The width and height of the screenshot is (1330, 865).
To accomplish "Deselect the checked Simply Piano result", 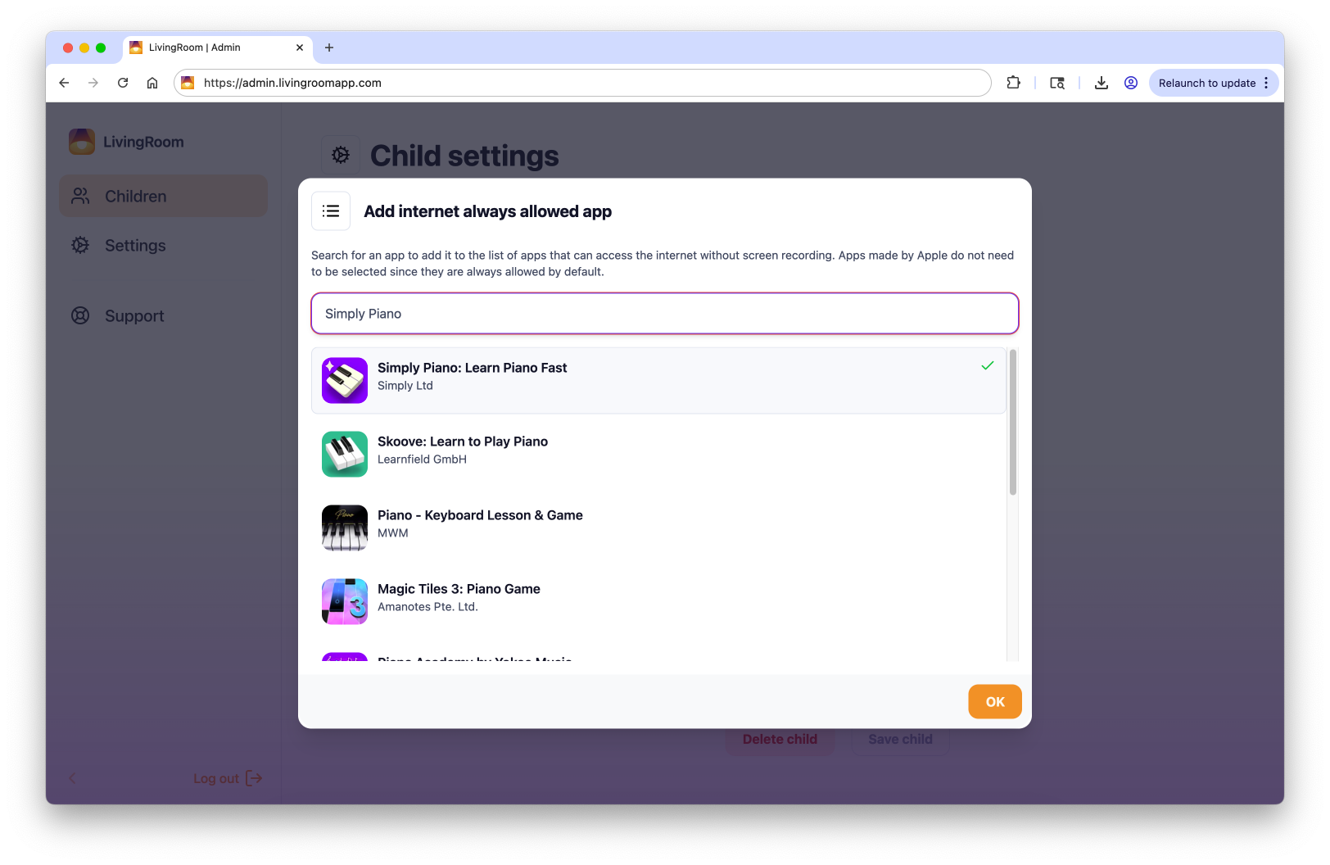I will (658, 380).
